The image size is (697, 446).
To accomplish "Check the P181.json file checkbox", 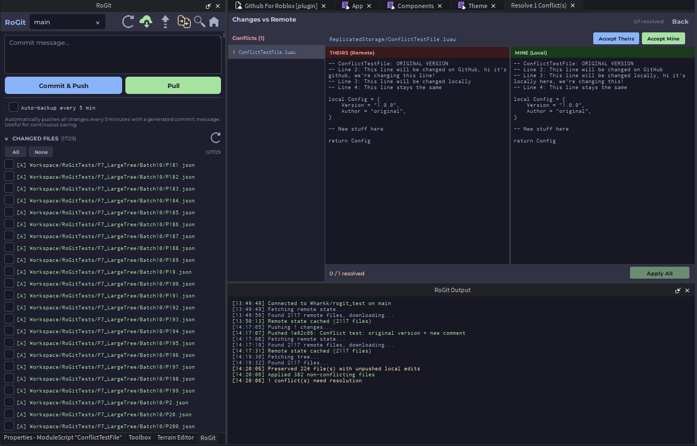I will pyautogui.click(x=9, y=165).
